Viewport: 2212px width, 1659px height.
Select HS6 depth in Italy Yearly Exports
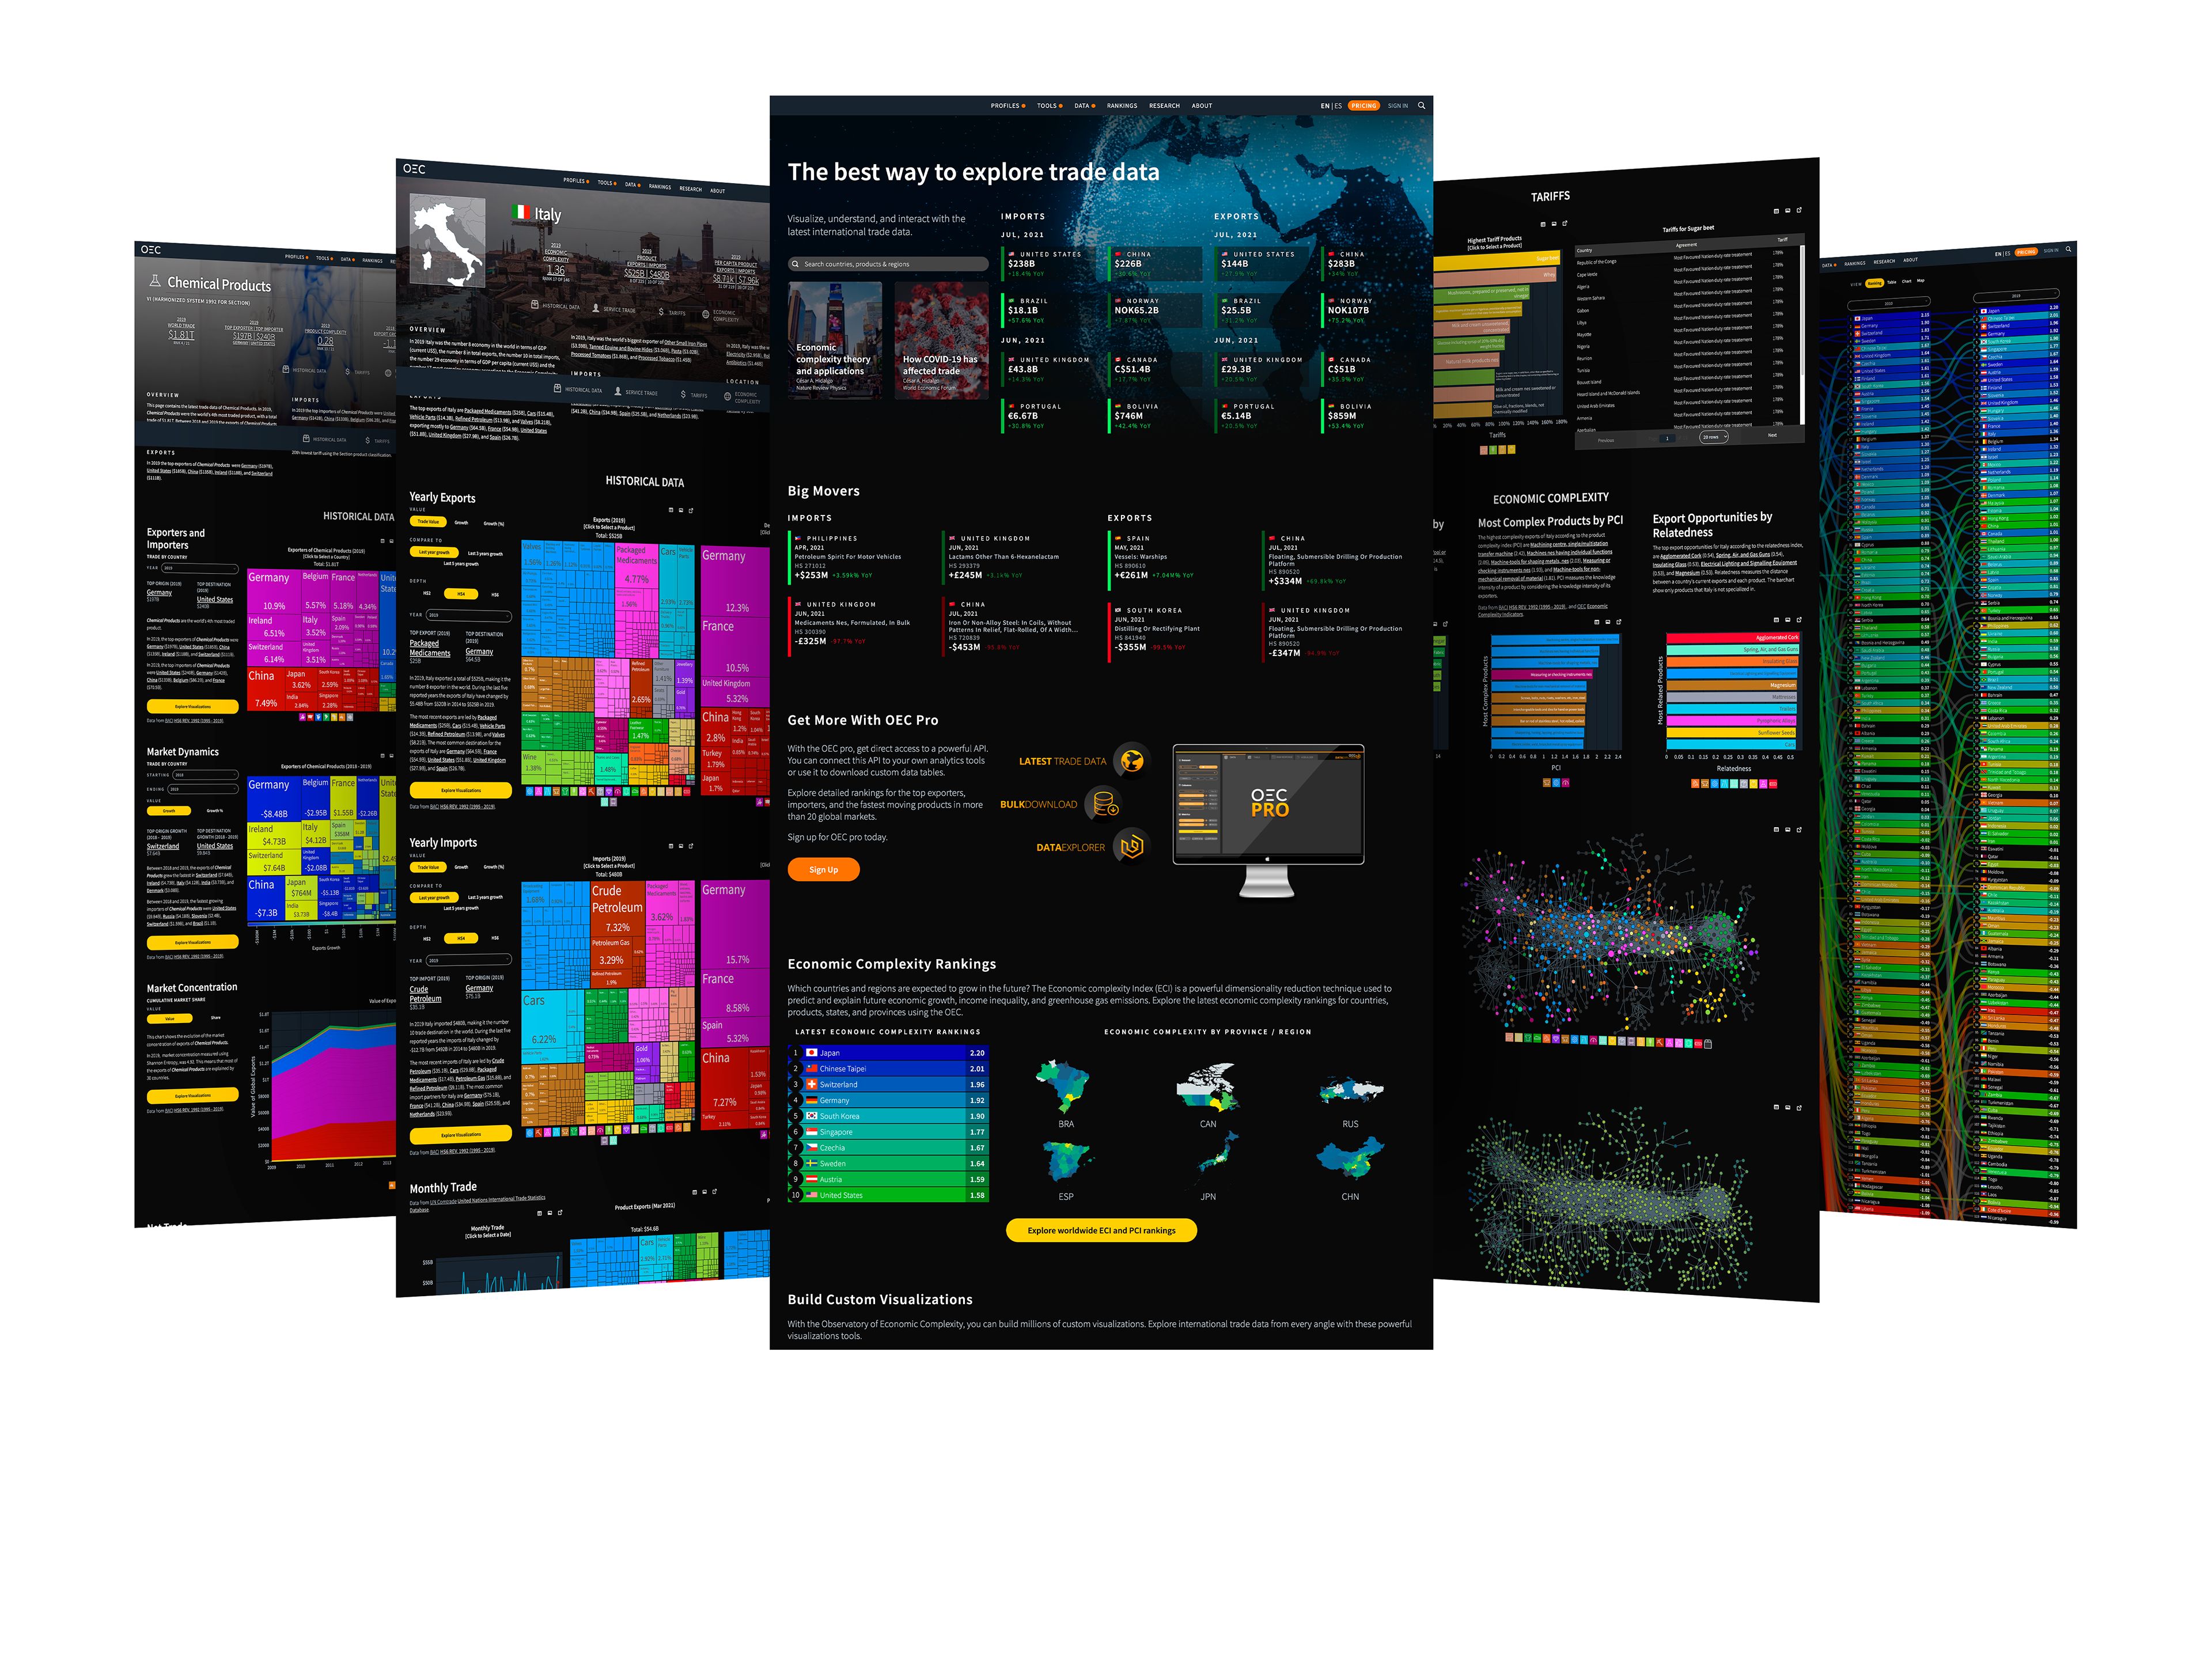click(495, 595)
